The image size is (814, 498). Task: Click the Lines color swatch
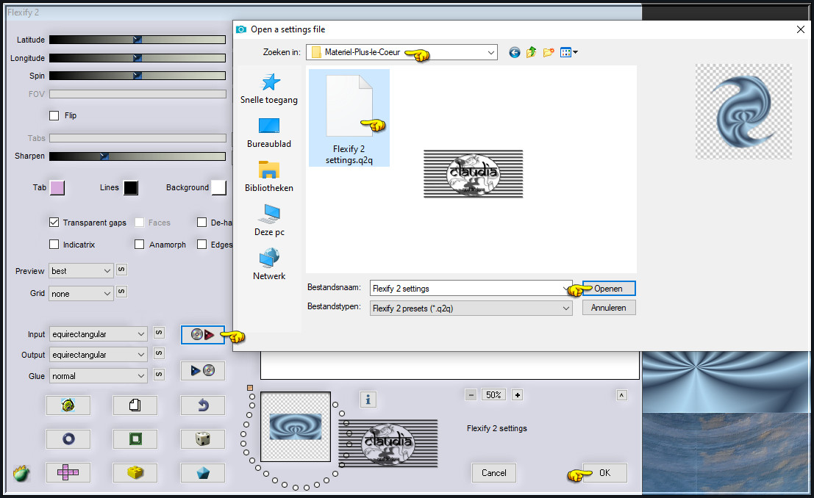[131, 188]
